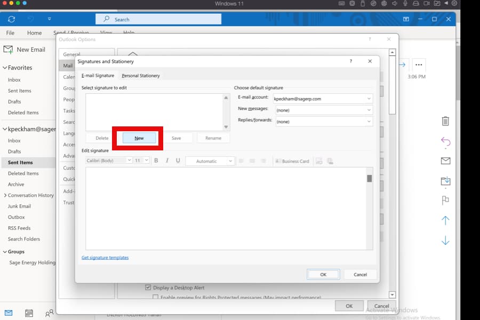Toggle italic formatting in the signature editor

(166, 161)
